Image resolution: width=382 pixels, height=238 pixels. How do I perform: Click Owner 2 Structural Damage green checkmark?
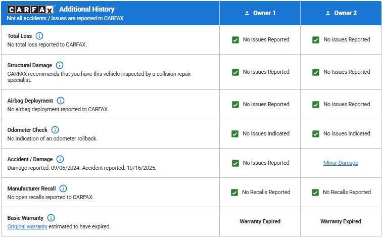pos(316,72)
